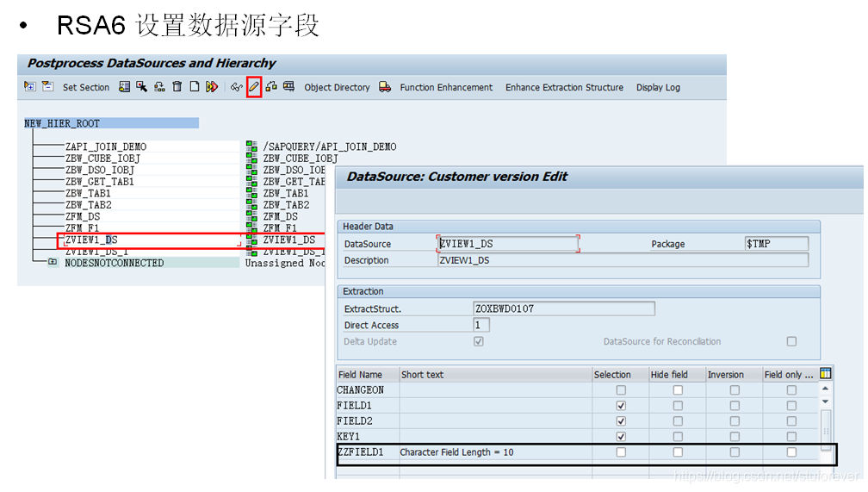Tick Inversion checkbox for FIELD1
Screen dimensions: 868x492
tap(735, 406)
